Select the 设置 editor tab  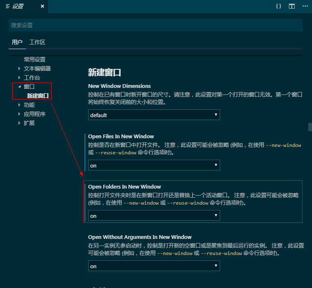24,7
